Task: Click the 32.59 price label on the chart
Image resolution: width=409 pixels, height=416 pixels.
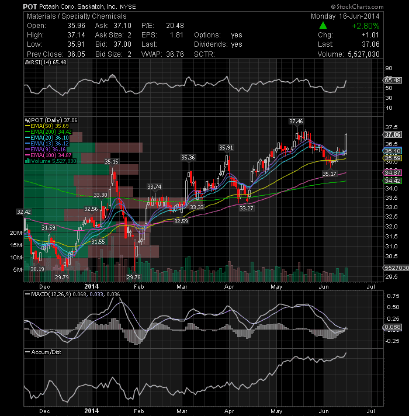Action: tap(181, 221)
